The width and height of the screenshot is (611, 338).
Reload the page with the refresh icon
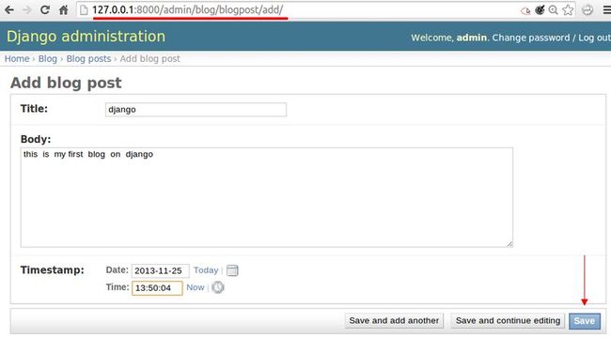tap(45, 9)
